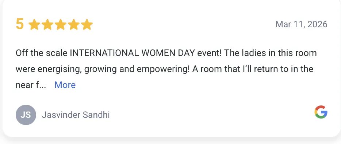Open reviewer name Jasvinder Sandhi

(76, 115)
